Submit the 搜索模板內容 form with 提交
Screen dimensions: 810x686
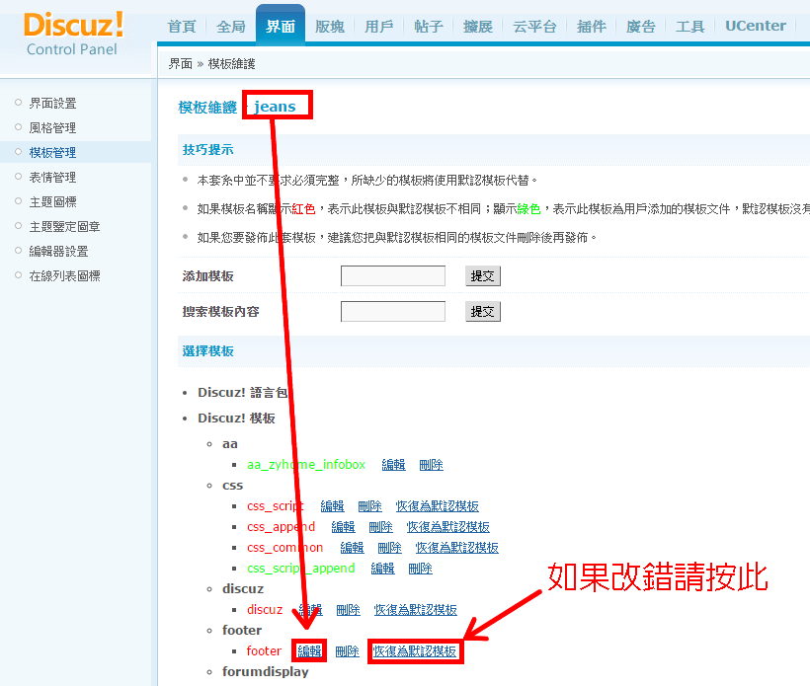[483, 311]
